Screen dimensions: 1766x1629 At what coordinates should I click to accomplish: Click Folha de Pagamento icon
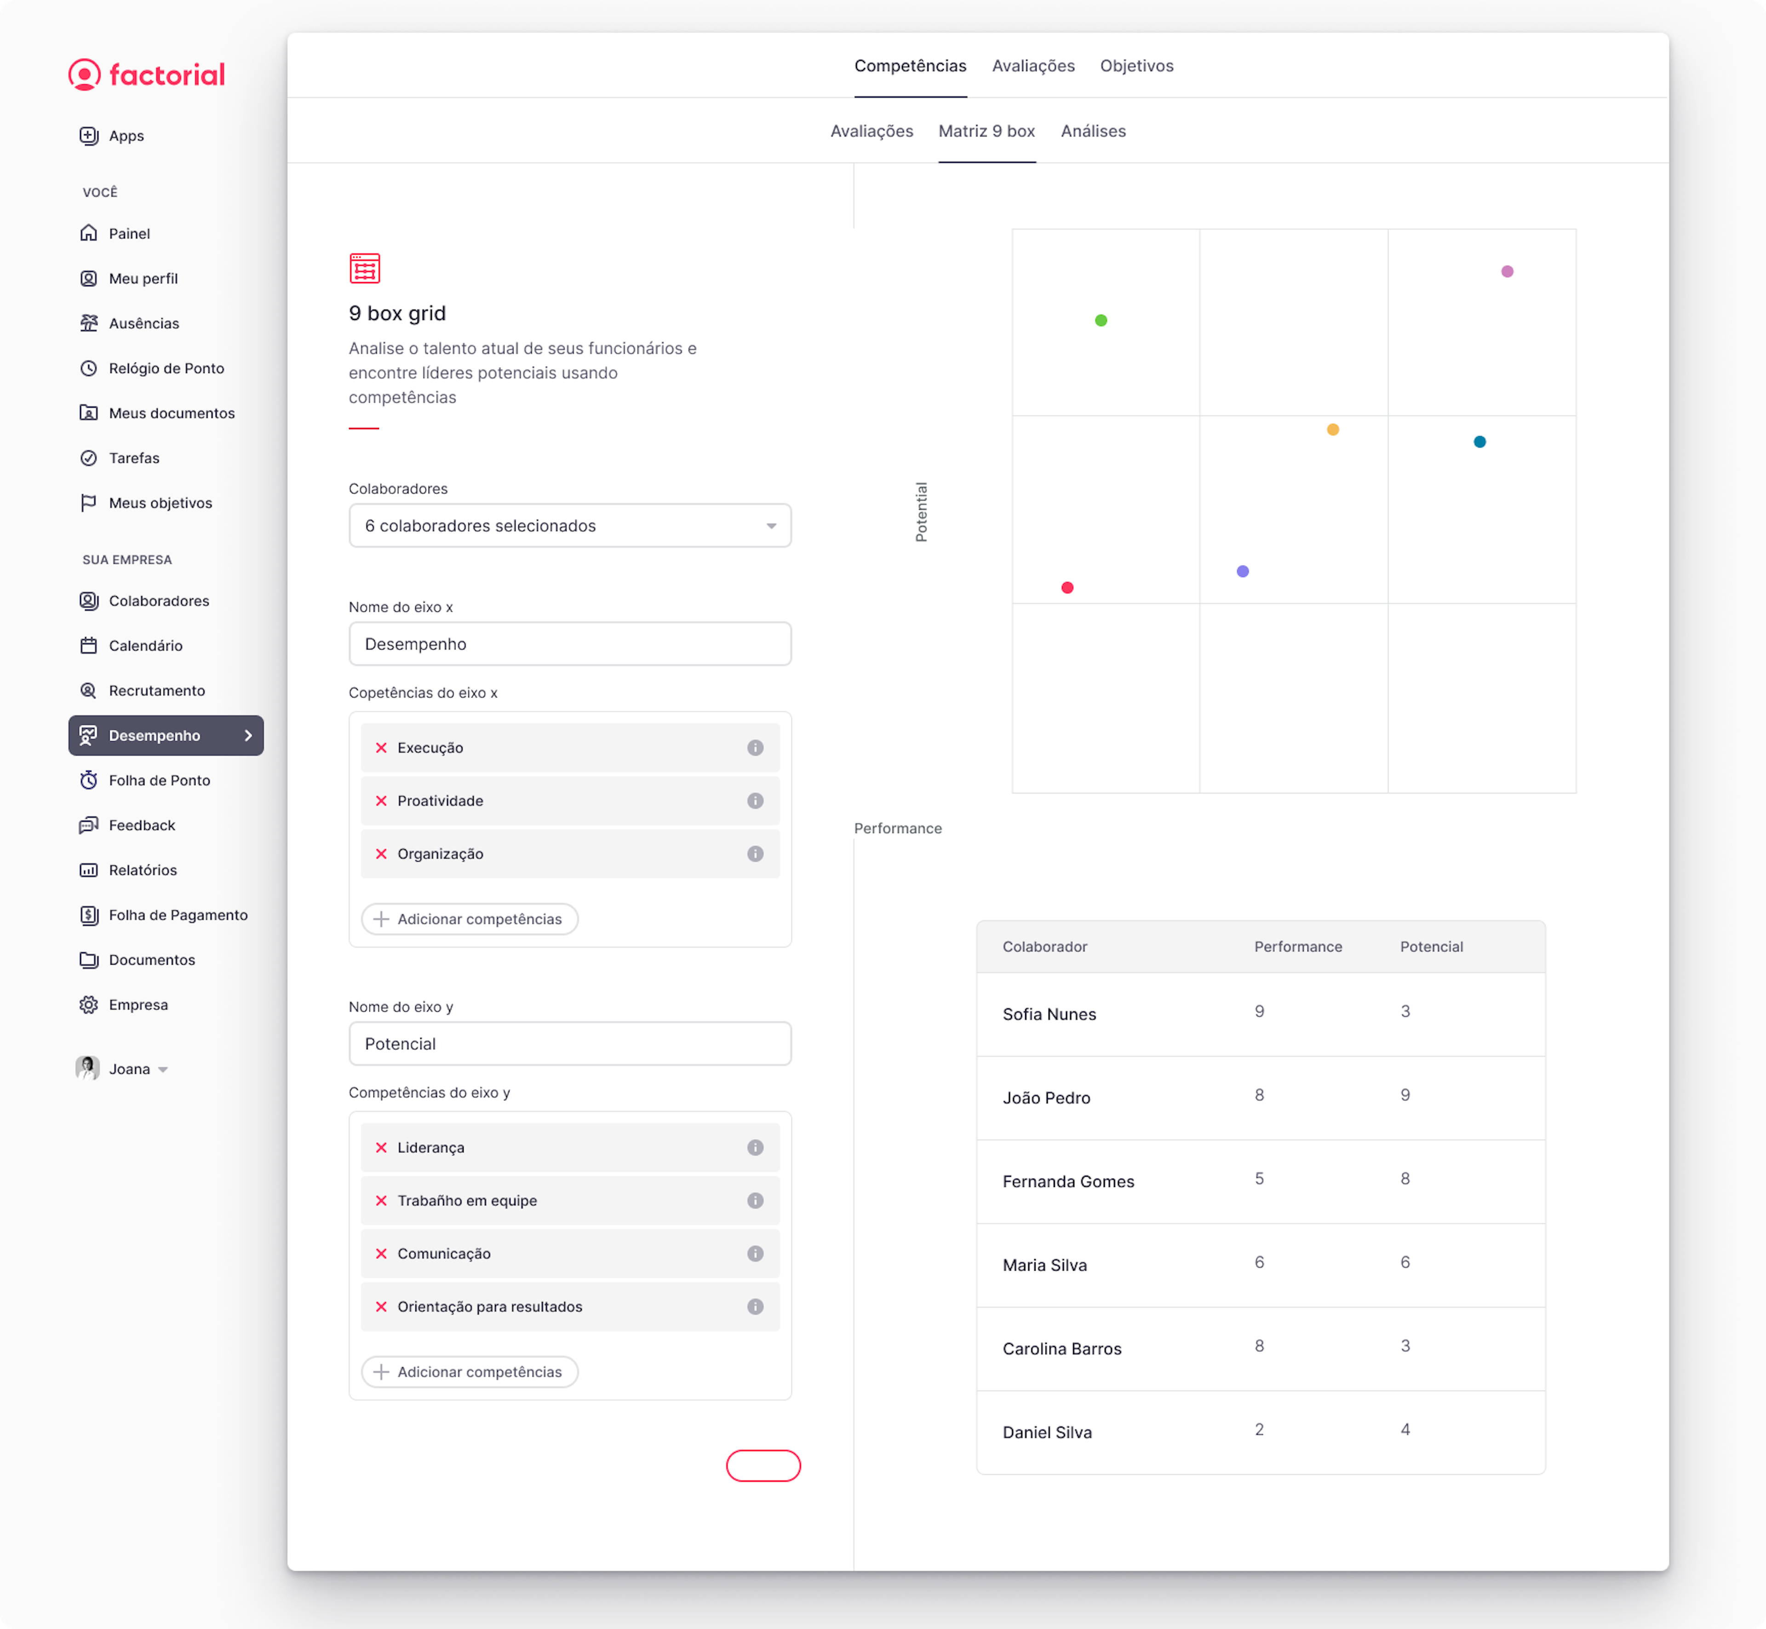[89, 916]
